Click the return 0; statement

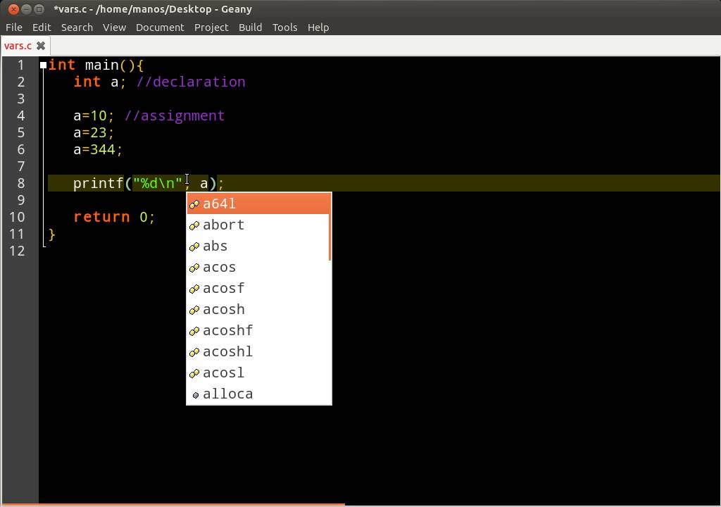point(114,217)
